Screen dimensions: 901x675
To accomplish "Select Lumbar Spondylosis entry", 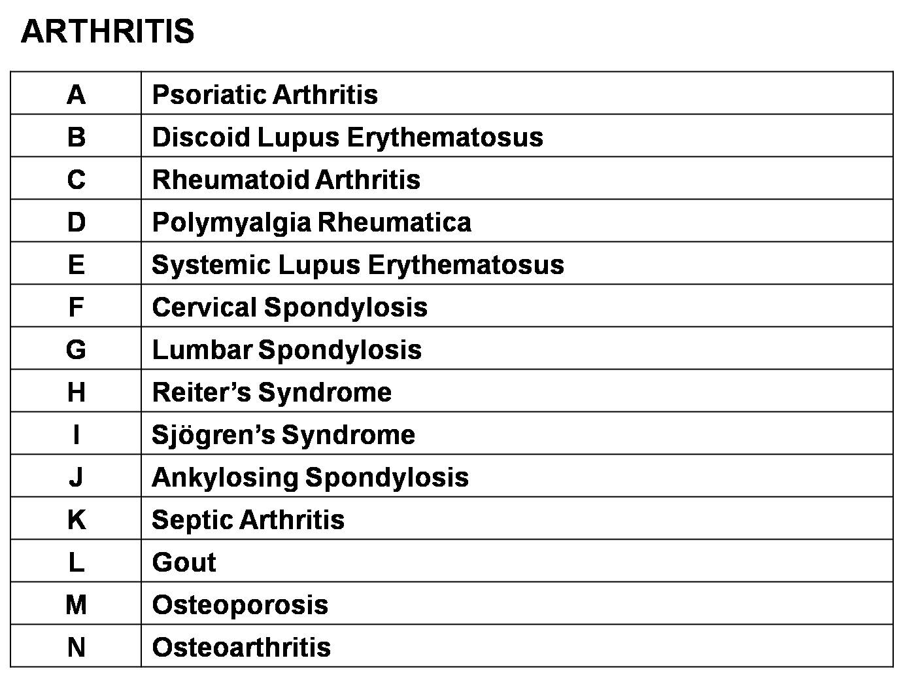I will (x=286, y=349).
